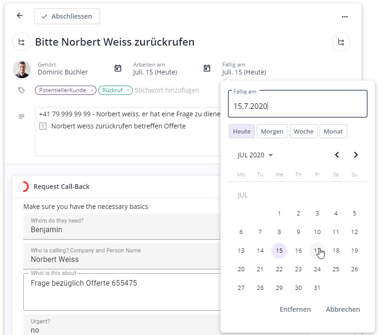The image size is (383, 335).
Task: Click Entfernen to remove due date
Action: [x=295, y=309]
